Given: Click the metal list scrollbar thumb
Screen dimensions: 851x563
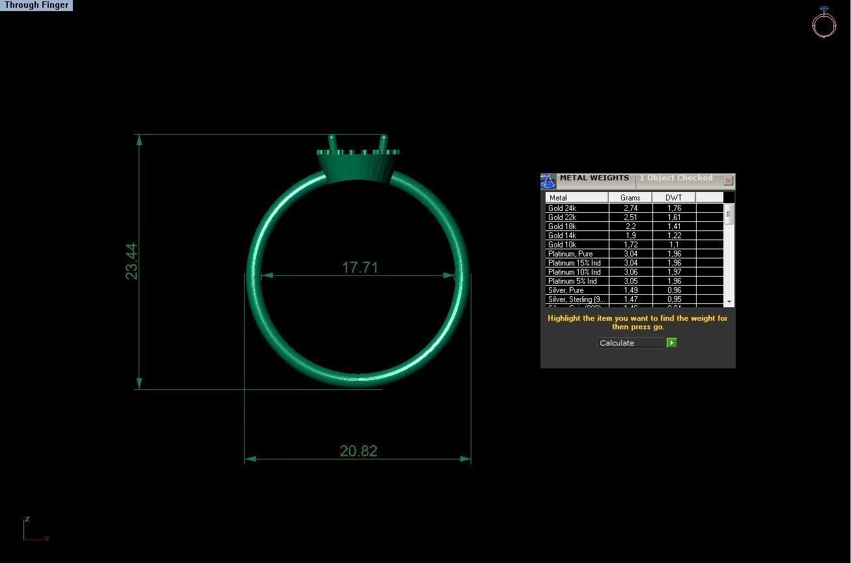Looking at the screenshot, I should click(x=729, y=215).
